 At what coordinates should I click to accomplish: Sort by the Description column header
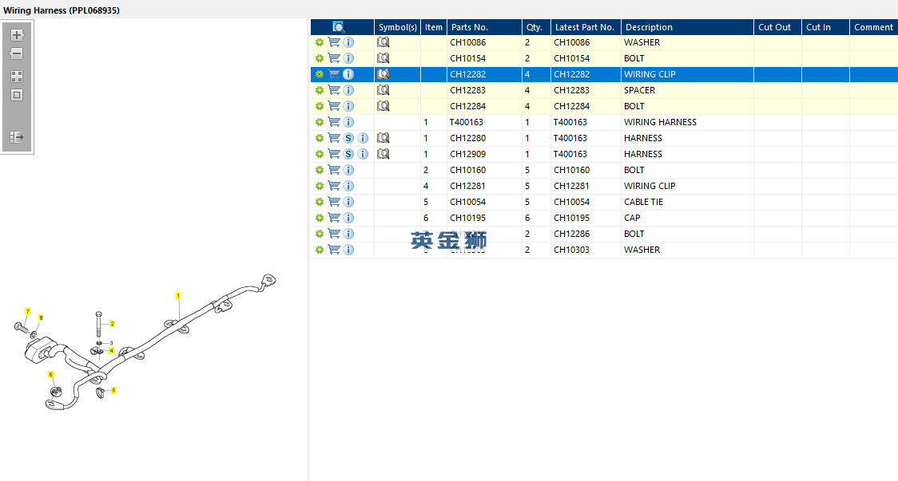coord(687,27)
